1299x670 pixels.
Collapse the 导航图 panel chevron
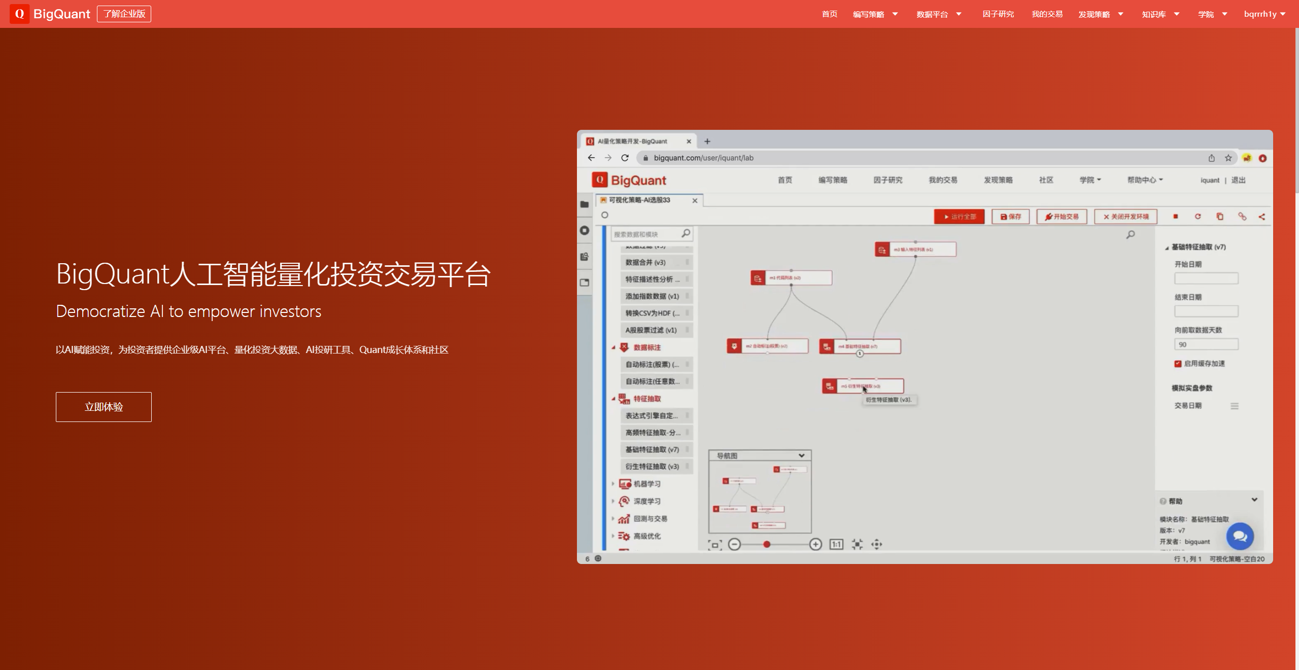coord(801,455)
